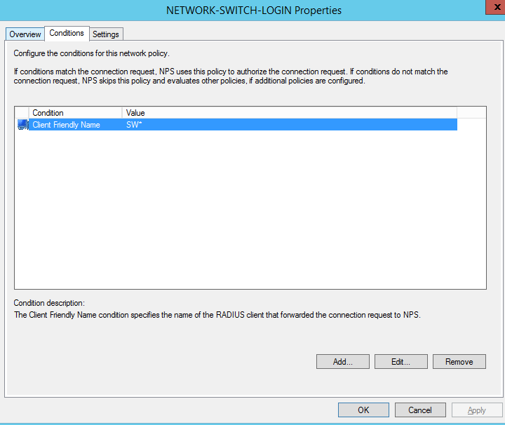Select the Client Friendly Name row

pos(237,125)
